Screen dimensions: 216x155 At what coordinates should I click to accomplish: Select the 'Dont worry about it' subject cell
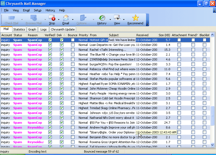pyautogui.click(x=122, y=118)
